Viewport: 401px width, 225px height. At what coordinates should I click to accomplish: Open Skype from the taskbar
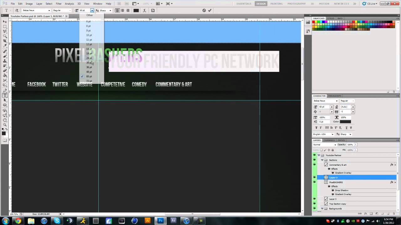coord(57,221)
